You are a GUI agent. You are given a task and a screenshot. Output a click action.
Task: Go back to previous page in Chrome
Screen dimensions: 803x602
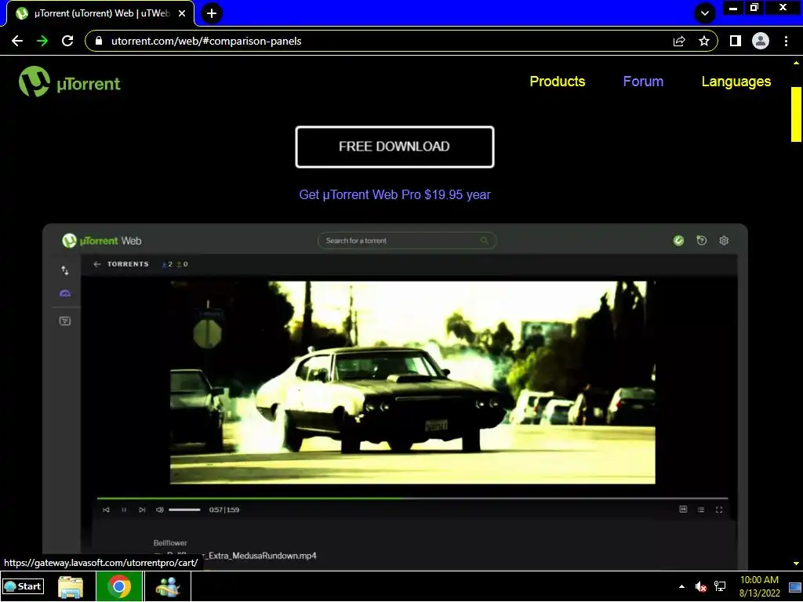click(17, 41)
